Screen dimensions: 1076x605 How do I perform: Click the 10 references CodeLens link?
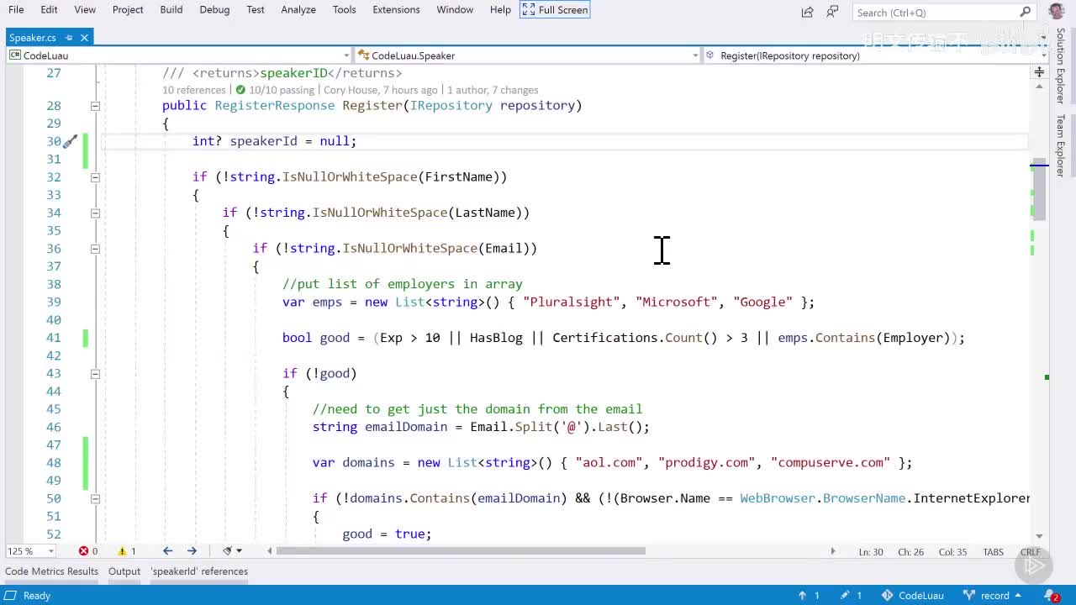pyautogui.click(x=194, y=90)
